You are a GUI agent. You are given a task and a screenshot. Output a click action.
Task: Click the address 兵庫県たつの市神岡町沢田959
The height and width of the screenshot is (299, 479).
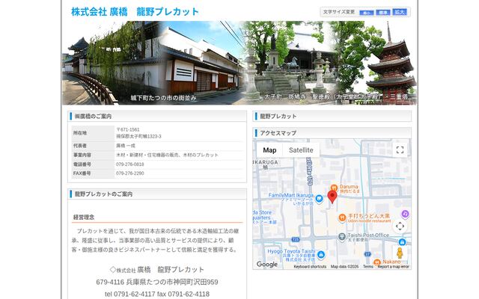point(172,282)
